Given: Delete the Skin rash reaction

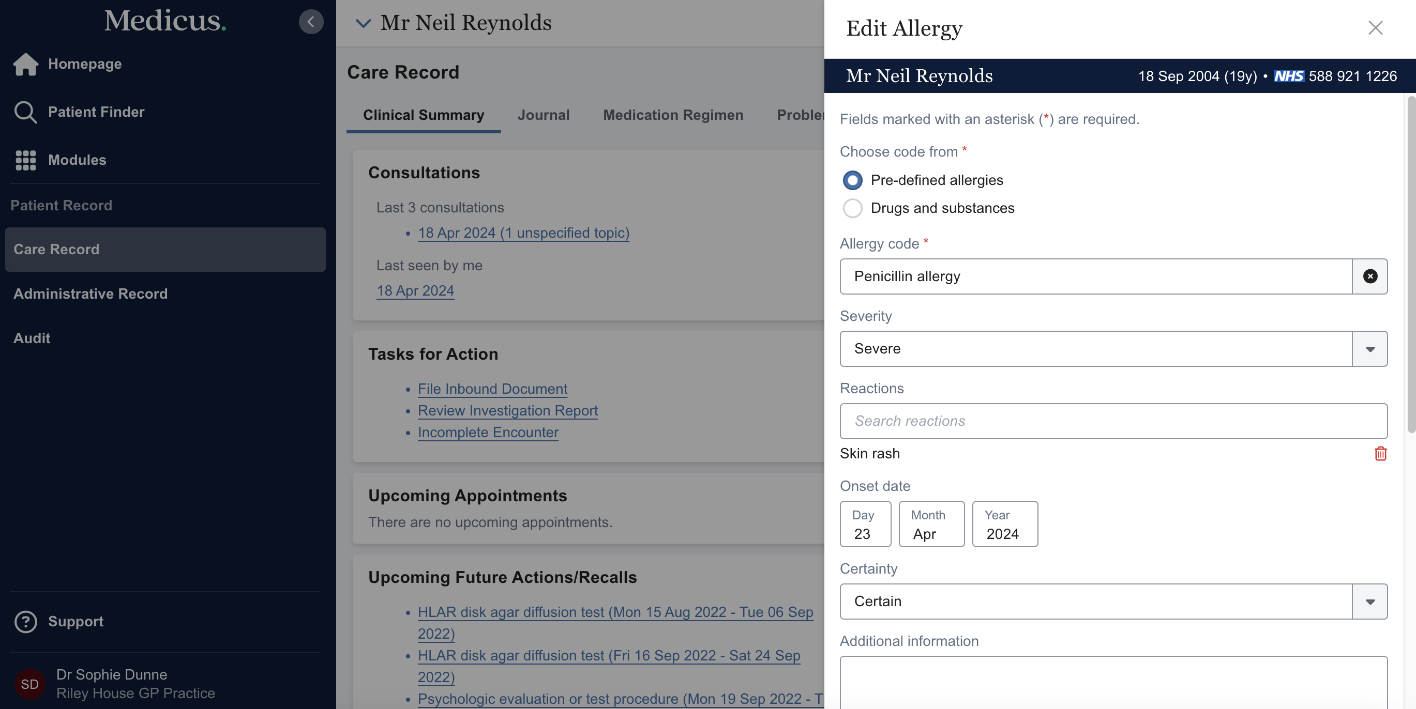Looking at the screenshot, I should click(1380, 454).
